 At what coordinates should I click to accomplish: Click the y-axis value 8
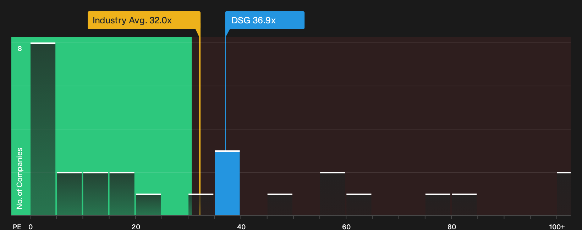point(20,48)
